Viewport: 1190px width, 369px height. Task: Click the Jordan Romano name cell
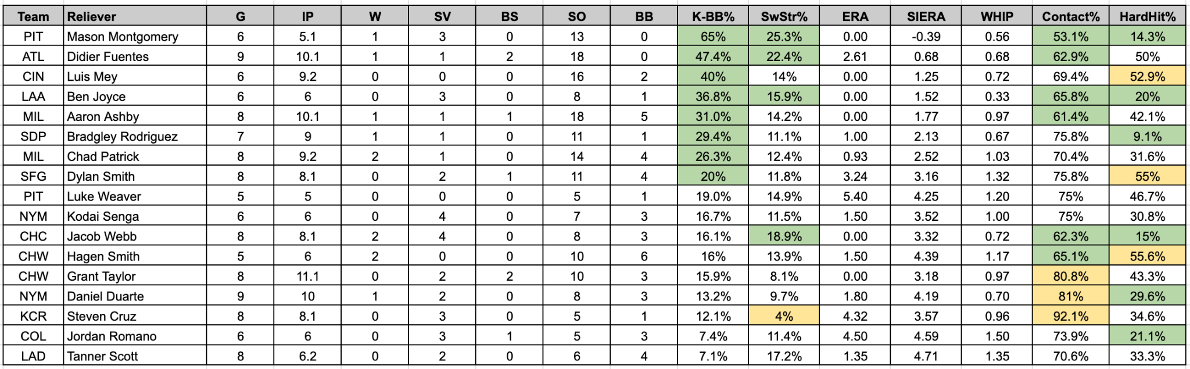tap(135, 336)
